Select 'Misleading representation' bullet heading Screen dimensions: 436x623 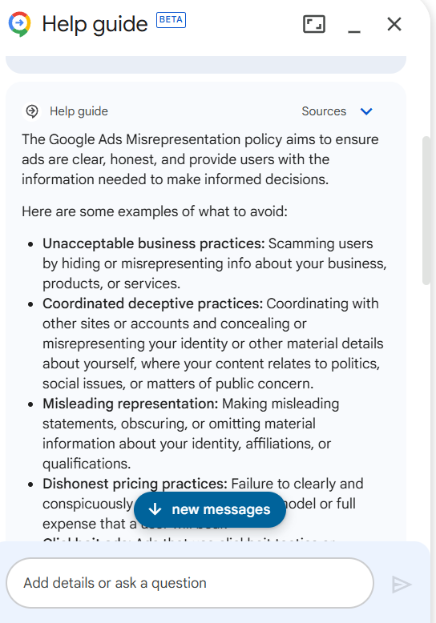tap(131, 404)
